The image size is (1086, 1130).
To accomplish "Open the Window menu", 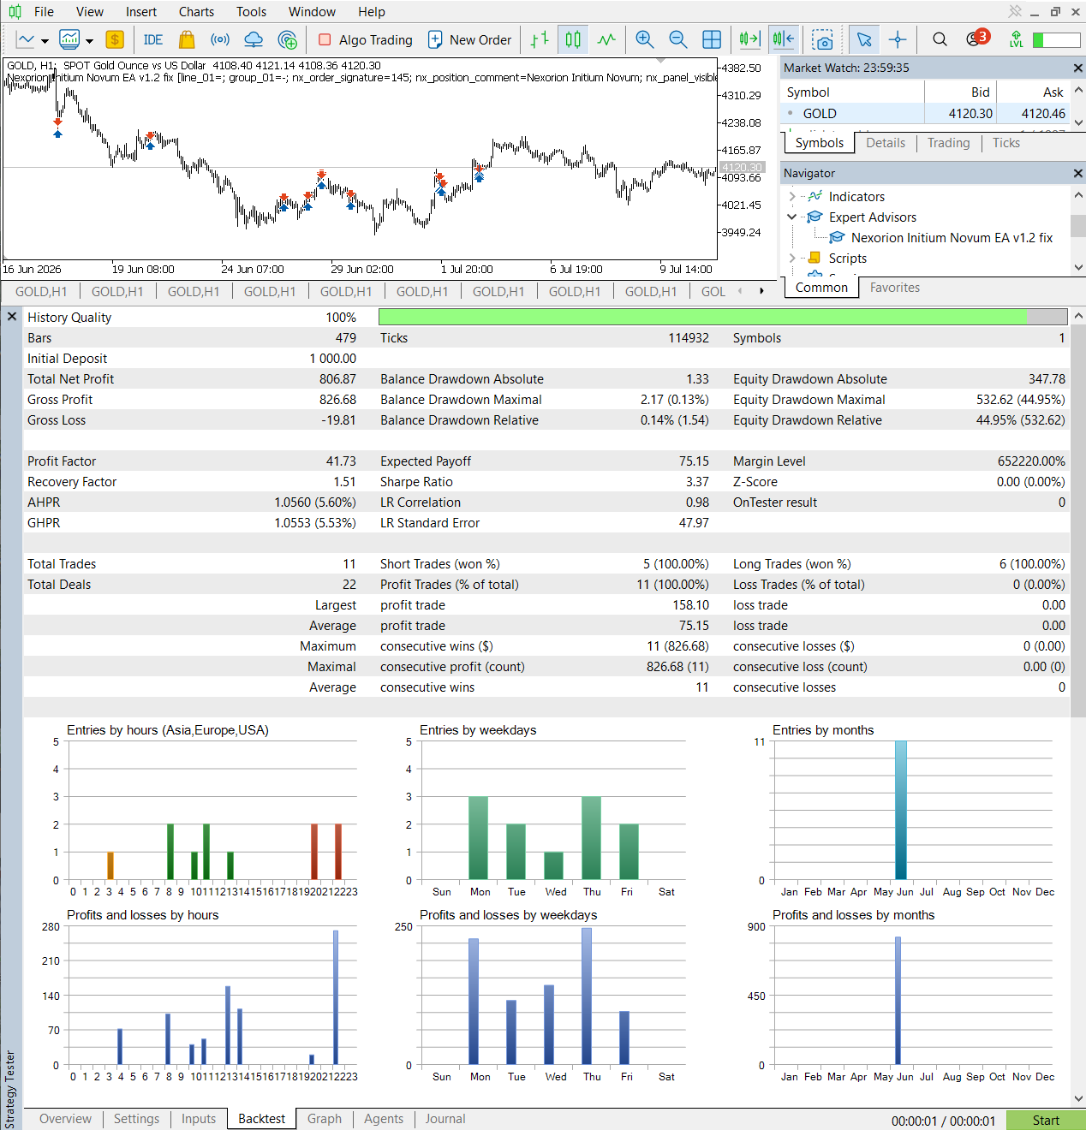I will [312, 11].
